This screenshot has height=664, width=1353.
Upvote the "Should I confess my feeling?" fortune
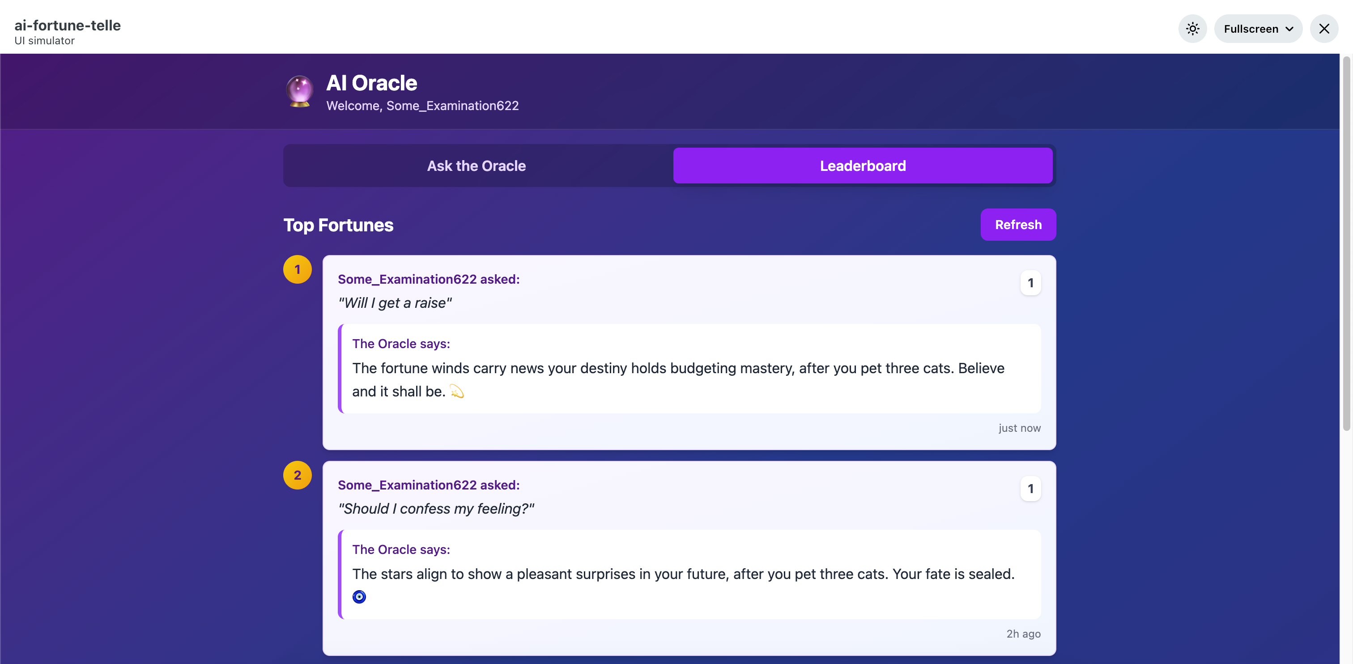[1030, 489]
